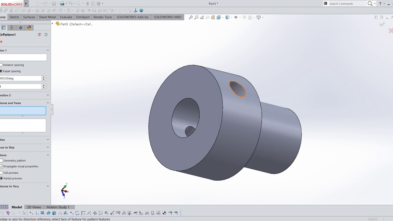Expand the SOLIDWORKS main menu arrow
Screen dimensions: 393x221
pyautogui.click(x=26, y=4)
